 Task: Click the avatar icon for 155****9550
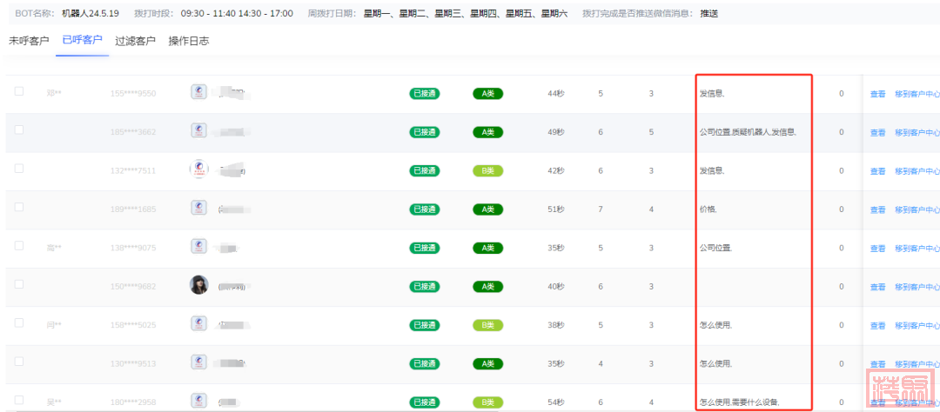click(198, 92)
